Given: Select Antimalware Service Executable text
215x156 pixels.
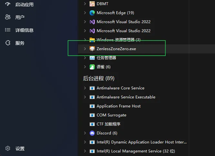Looking at the screenshot, I should pos(126,97).
